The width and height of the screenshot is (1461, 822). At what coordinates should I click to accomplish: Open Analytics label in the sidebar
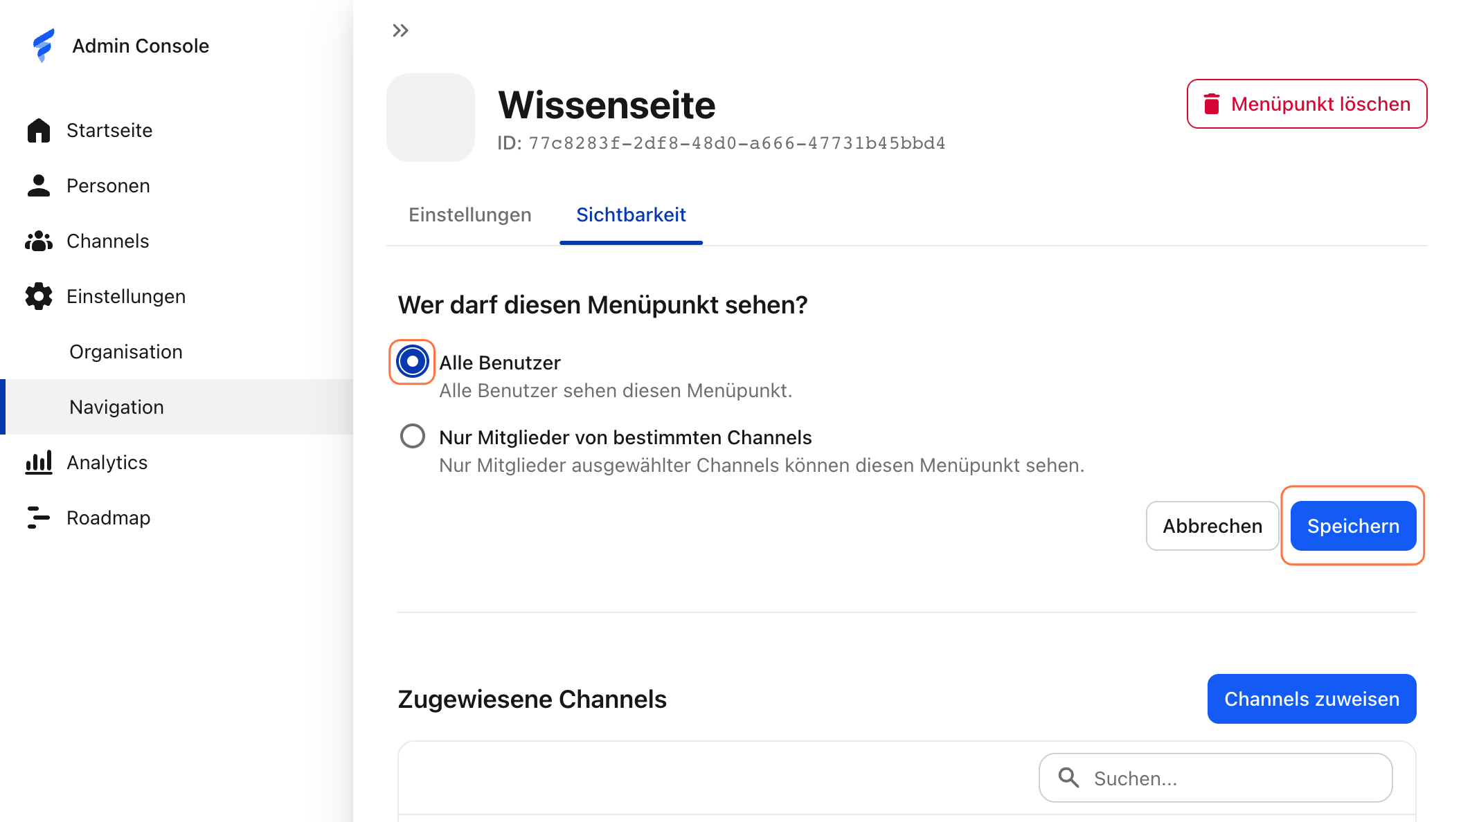[x=107, y=462]
